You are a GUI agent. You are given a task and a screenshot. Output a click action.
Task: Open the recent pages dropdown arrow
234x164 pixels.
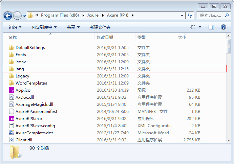click(24, 16)
